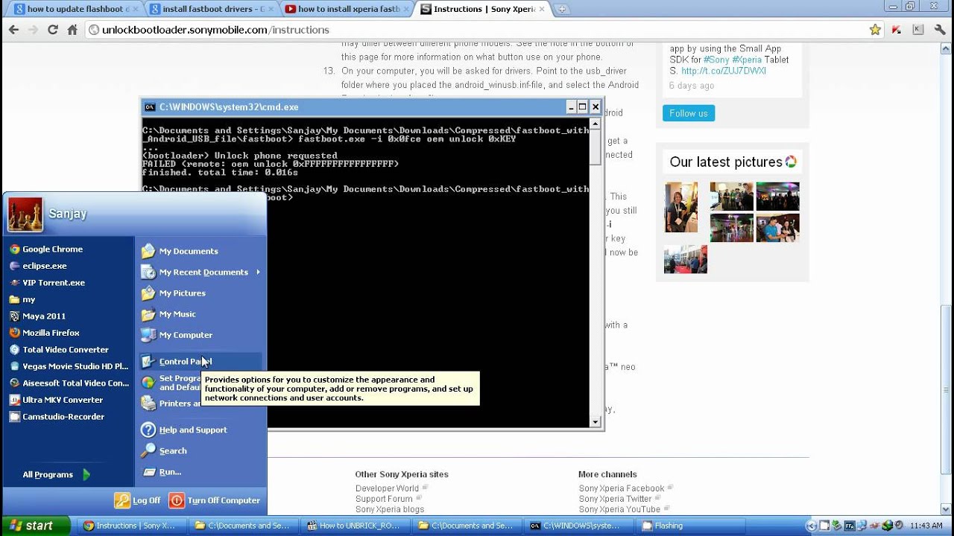Click the cmd.exe title bar icon
The height and width of the screenshot is (536, 954).
click(150, 107)
